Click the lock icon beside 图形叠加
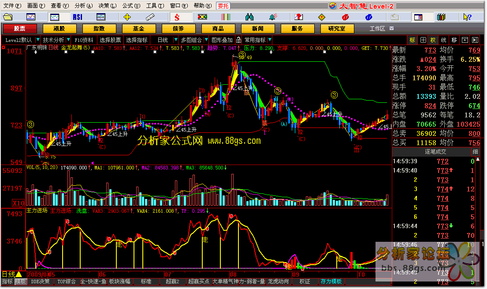Screen dimensions: 487x289 coord(238,40)
